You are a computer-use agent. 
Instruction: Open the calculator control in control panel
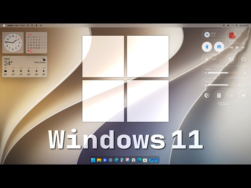coord(219,96)
